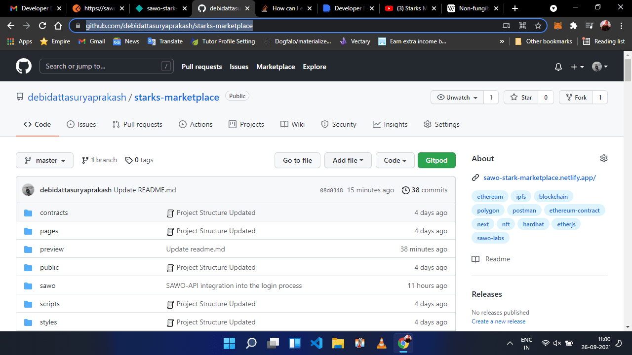Click the media control icon in toolbar
The width and height of the screenshot is (632, 355).
click(589, 26)
